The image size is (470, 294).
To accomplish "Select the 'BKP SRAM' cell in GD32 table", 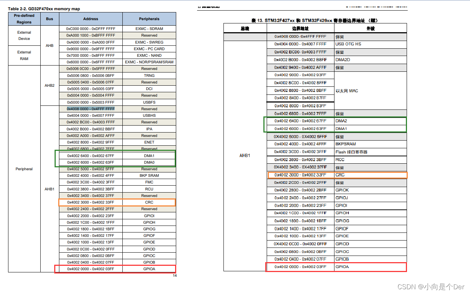I will [149, 175].
